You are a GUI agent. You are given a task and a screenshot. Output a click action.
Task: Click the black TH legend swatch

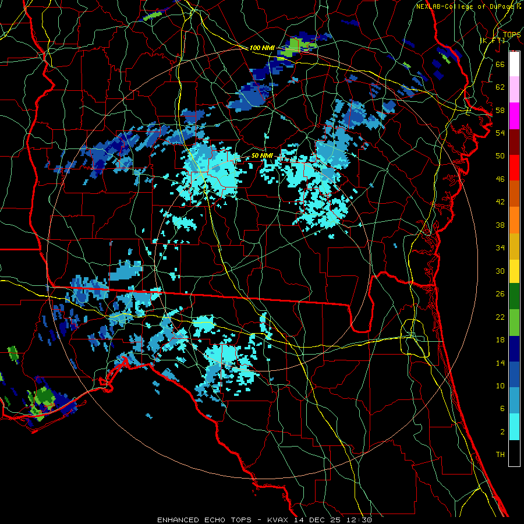tap(514, 453)
